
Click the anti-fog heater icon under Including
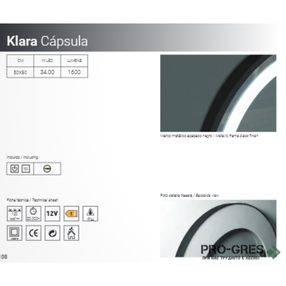point(26,169)
